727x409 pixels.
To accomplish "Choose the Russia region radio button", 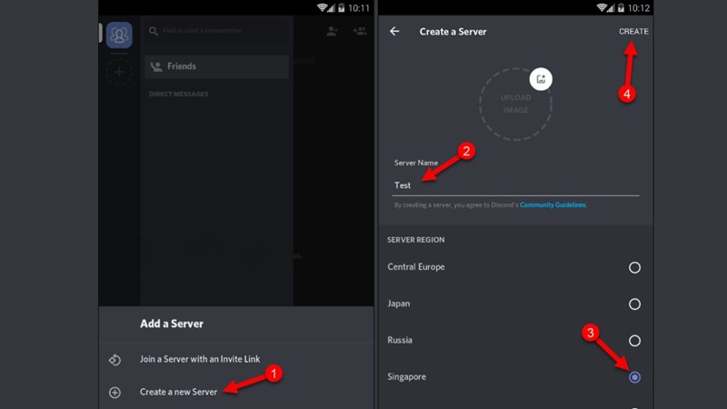I will pos(634,340).
